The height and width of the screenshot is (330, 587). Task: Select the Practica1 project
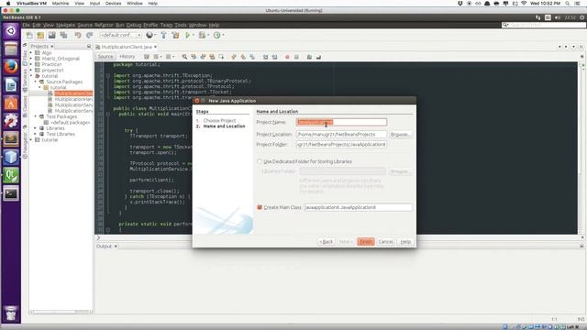(51, 64)
